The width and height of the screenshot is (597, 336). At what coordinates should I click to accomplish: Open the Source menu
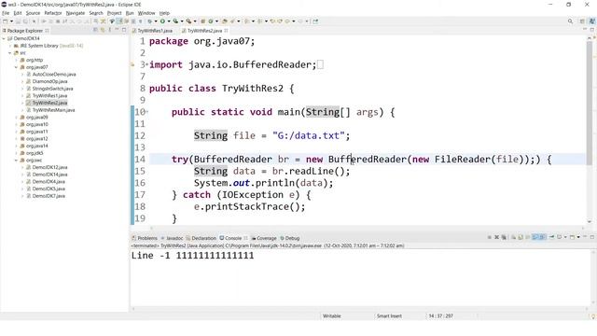tap(33, 13)
